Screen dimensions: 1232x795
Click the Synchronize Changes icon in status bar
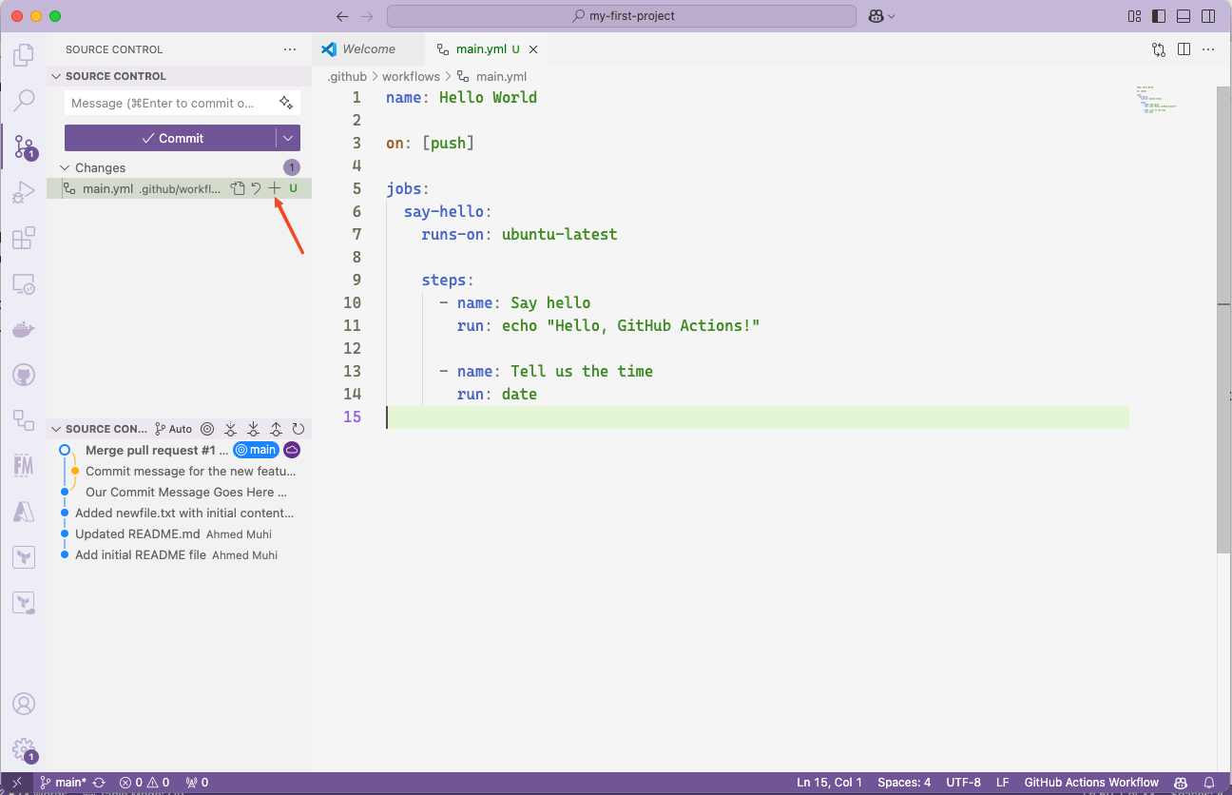[x=99, y=783]
